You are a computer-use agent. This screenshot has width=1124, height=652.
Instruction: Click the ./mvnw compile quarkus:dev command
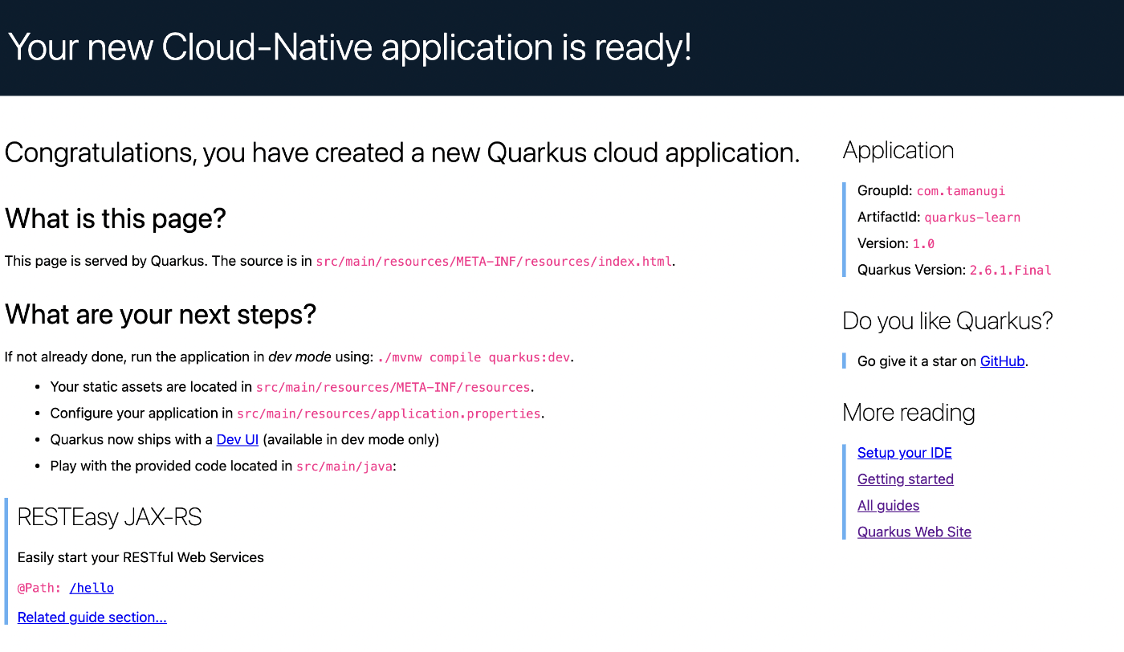(474, 357)
